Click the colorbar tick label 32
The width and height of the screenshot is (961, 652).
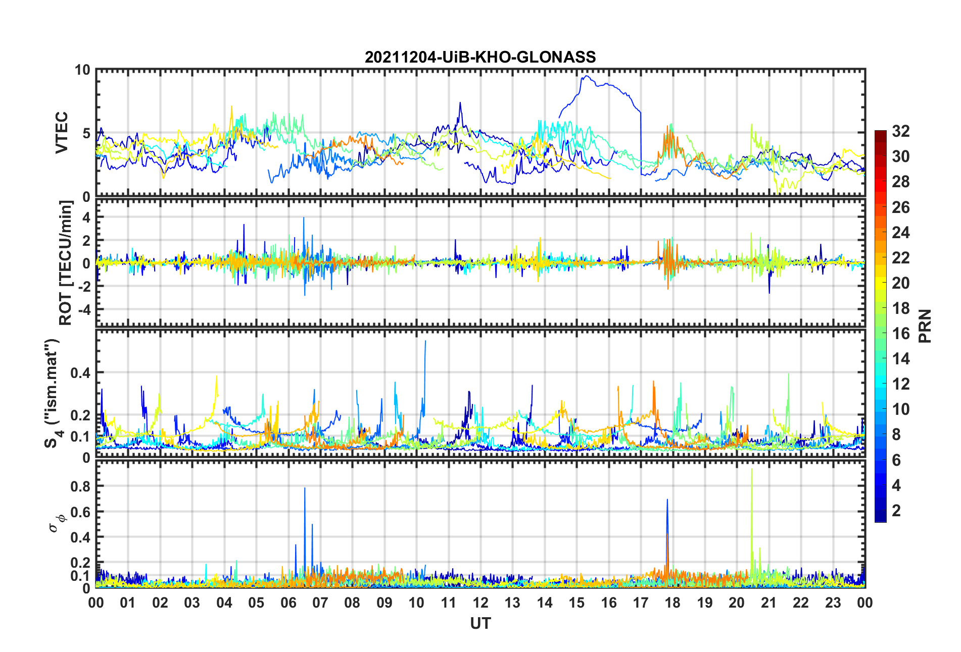(901, 131)
